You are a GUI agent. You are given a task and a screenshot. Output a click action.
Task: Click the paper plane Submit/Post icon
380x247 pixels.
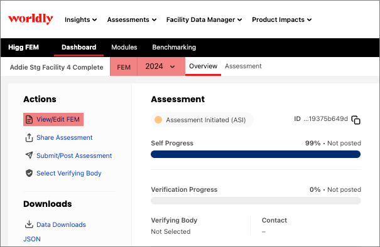point(29,155)
